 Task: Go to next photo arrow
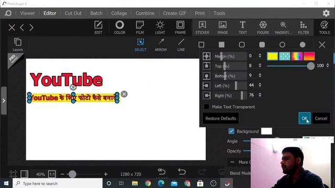[31, 28]
